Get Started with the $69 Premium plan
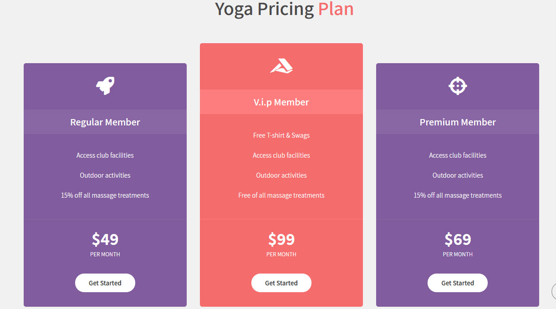Image resolution: width=556 pixels, height=309 pixels. [x=458, y=283]
